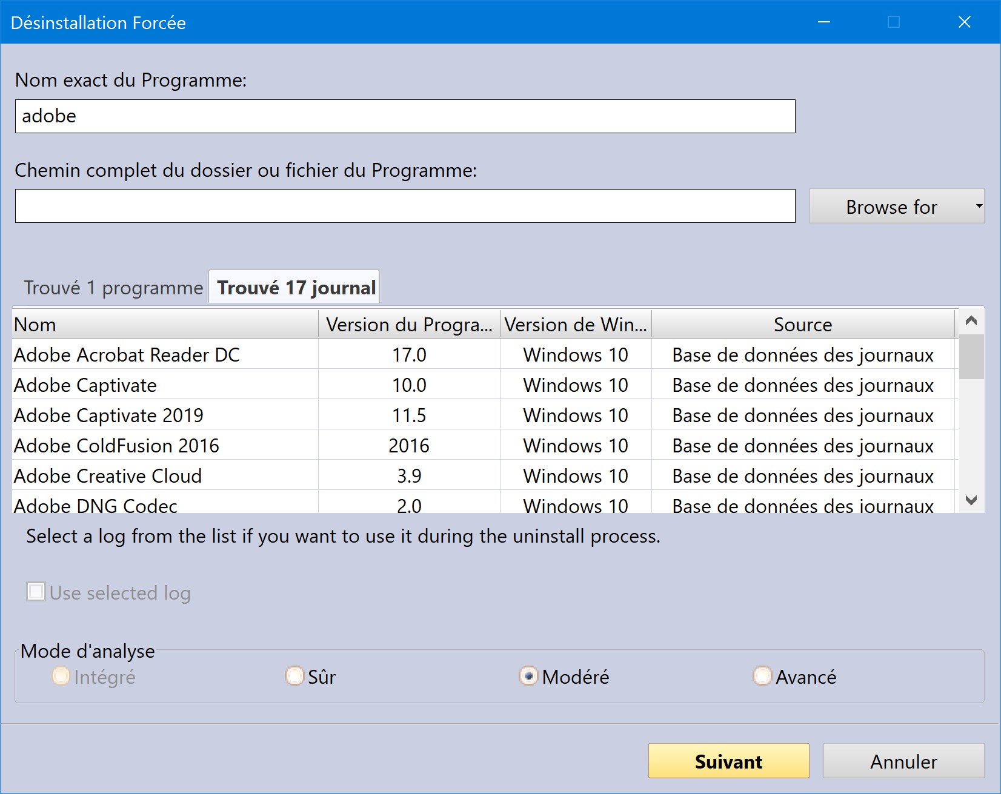Click the Suivant button
Image resolution: width=1001 pixels, height=794 pixels.
tap(729, 761)
